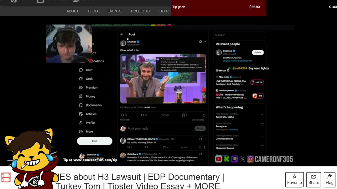
Task: Open Articles in the X sidebar
Action: point(88,114)
